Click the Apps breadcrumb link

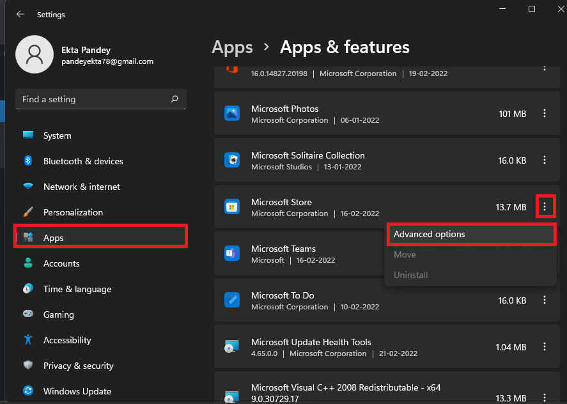click(232, 47)
